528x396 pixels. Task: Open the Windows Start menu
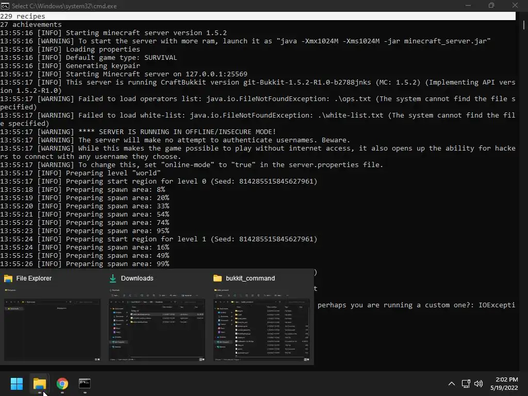coord(16,383)
